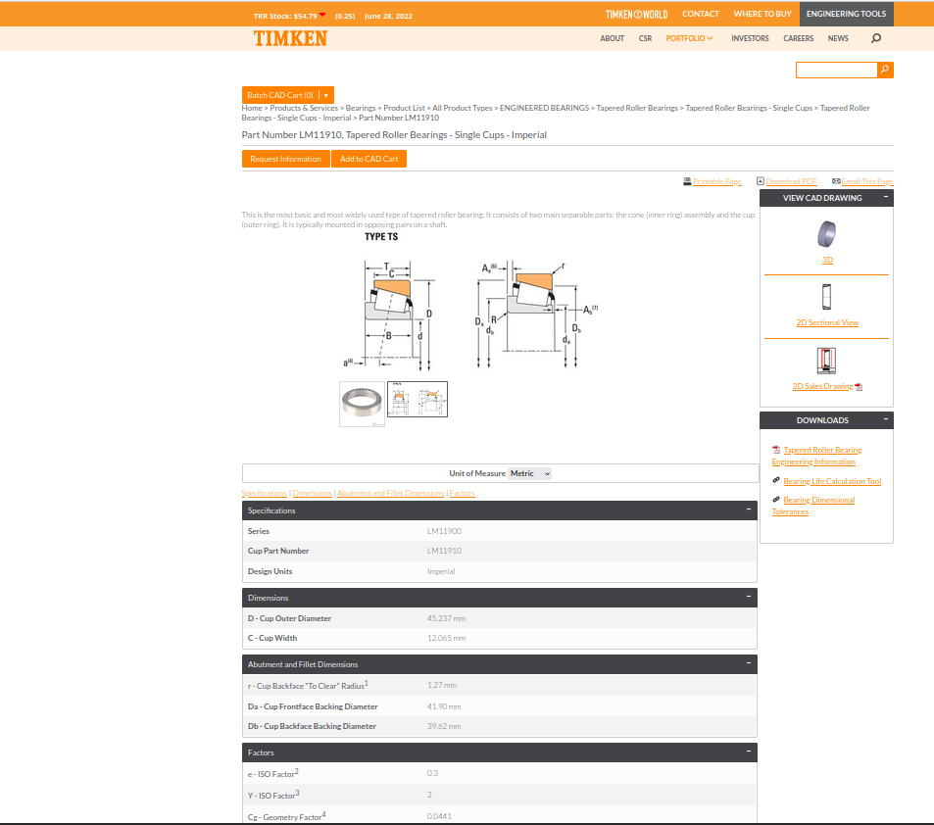The image size is (934, 825).
Task: Collapse the Dimensions section
Action: (749, 597)
